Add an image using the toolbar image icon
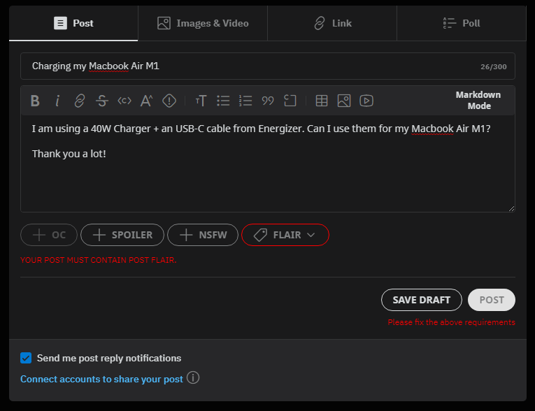 pyautogui.click(x=344, y=101)
